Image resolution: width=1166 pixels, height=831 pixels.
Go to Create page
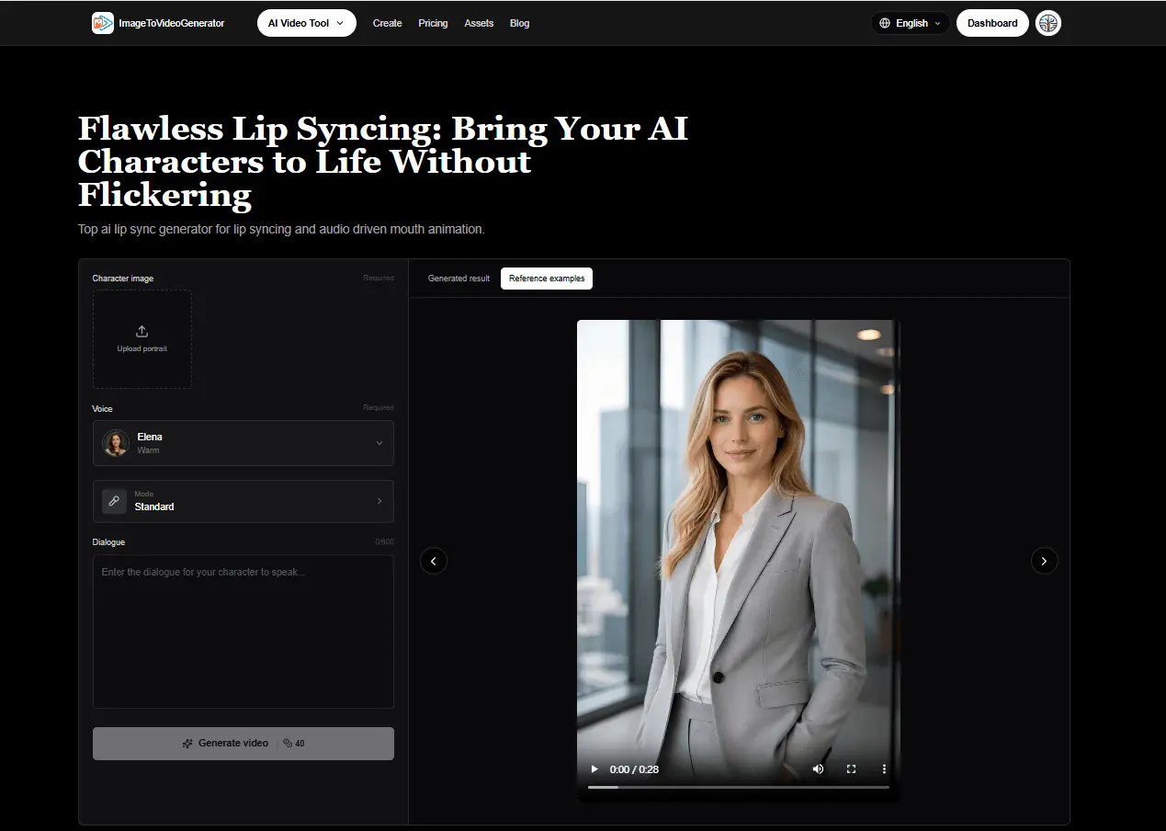pos(387,23)
